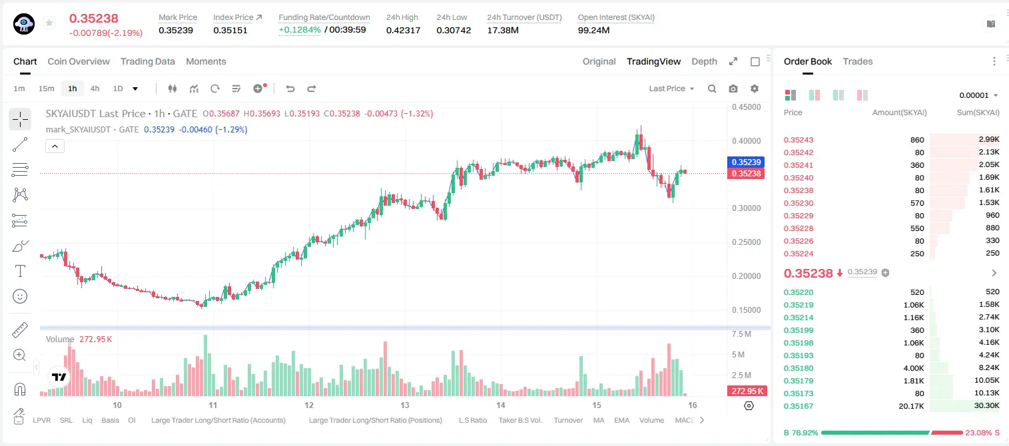Open the emoji sticker tool

[x=20, y=296]
